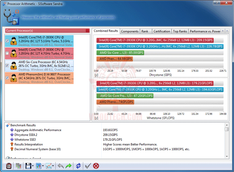Click the Current Processor(s) header bar
This screenshot has height=172, width=234.
(x=47, y=31)
